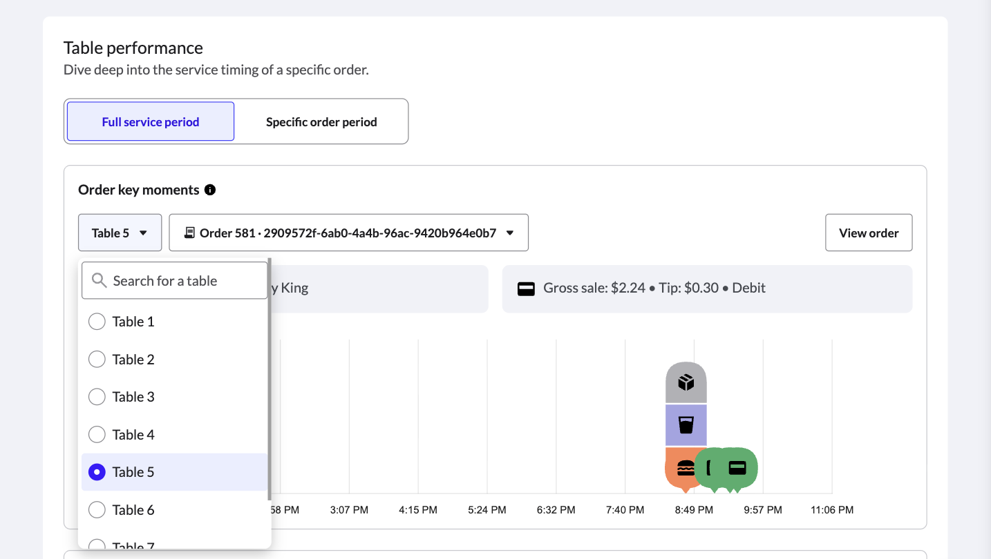Click the receipt icon in order dropdown

coord(189,233)
